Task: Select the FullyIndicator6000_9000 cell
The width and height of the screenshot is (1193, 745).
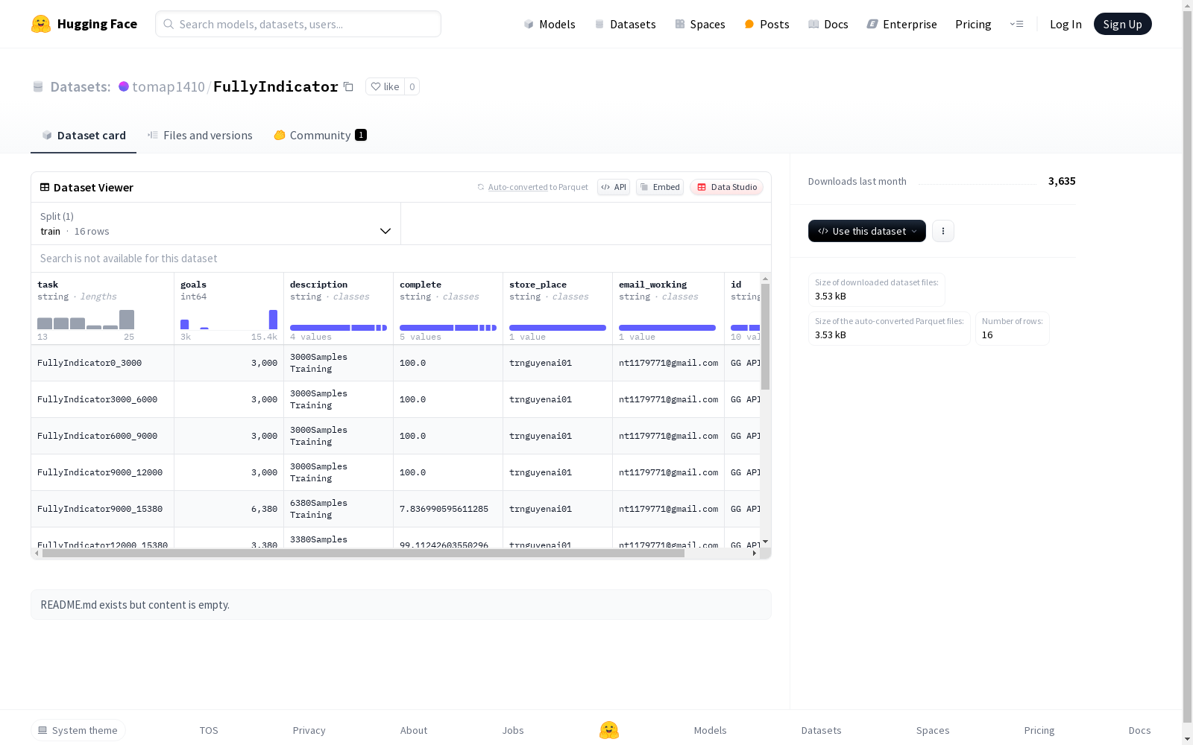Action: (103, 436)
